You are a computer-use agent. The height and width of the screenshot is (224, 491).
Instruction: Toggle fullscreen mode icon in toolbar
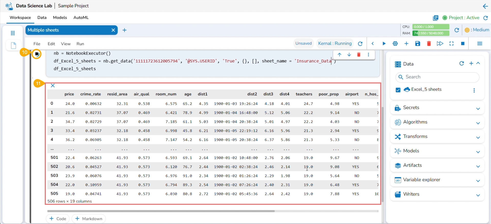tap(451, 44)
